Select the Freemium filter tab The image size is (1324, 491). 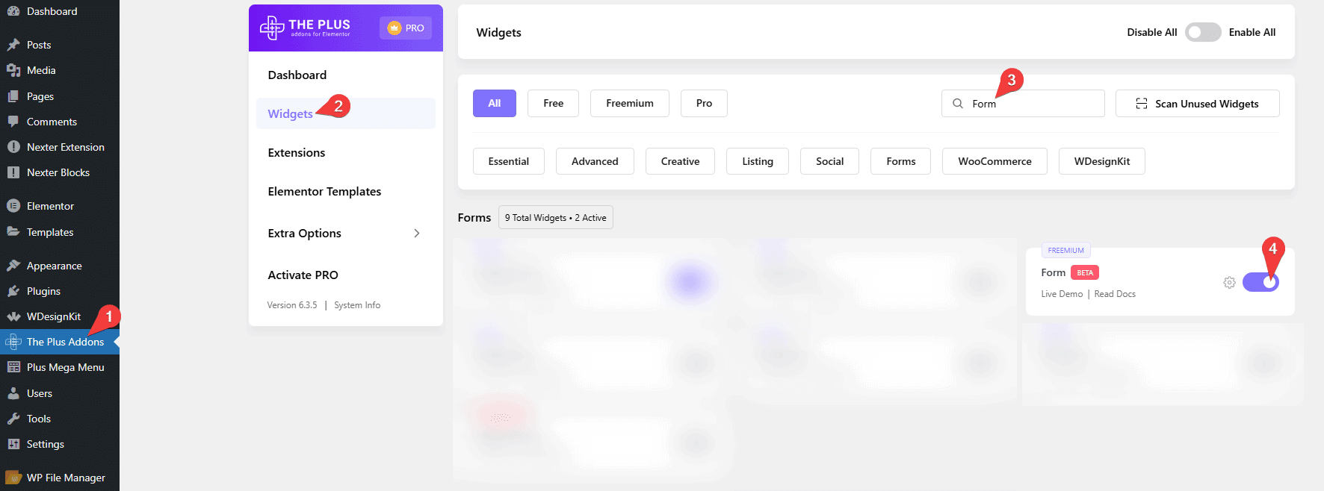coord(629,104)
